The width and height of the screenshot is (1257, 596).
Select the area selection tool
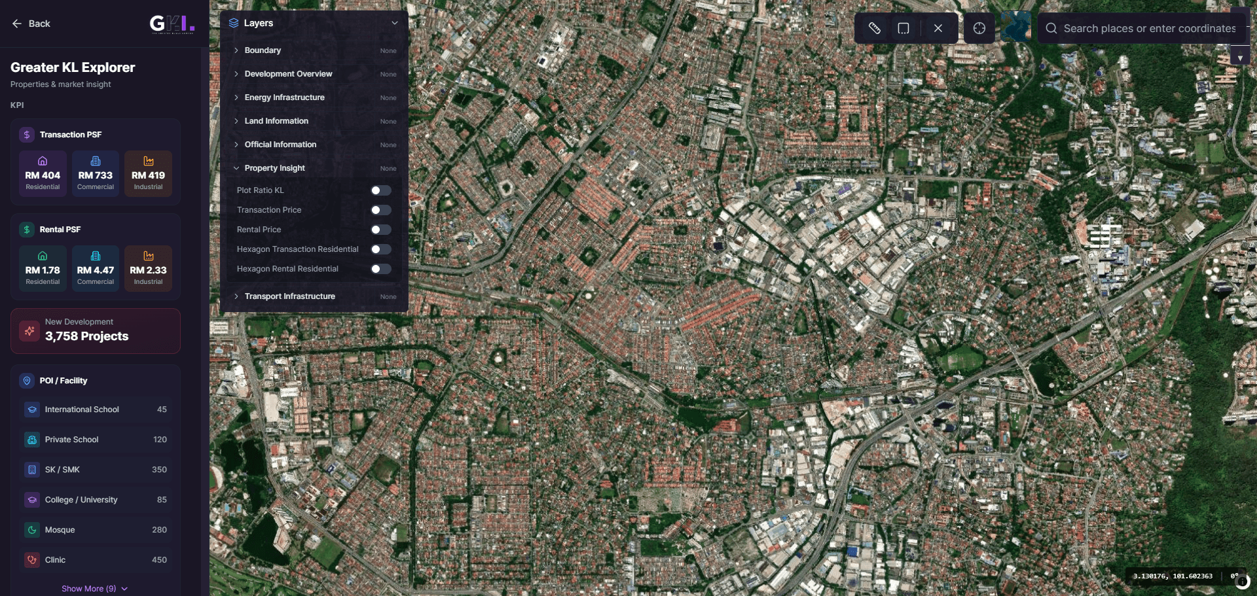pos(903,28)
